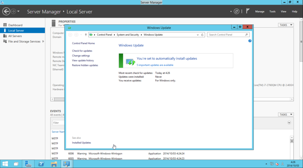Open the Manage menu
The width and height of the screenshot is (303, 168).
pos(260,11)
